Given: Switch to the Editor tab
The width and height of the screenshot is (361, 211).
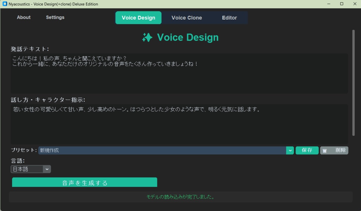Looking at the screenshot, I should (229, 17).
